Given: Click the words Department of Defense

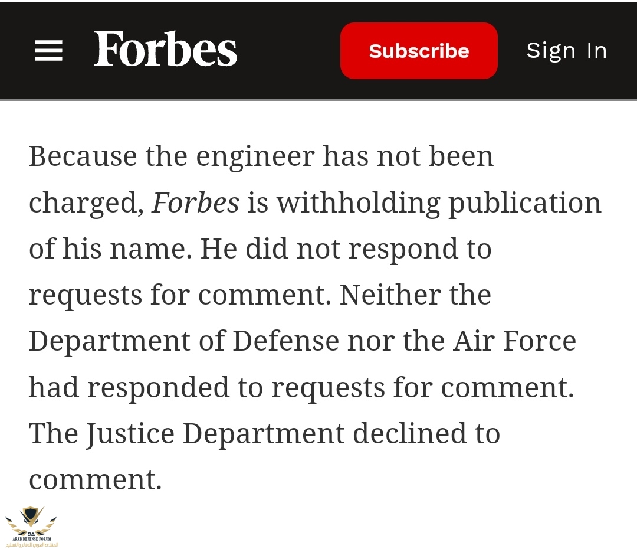Looking at the screenshot, I should point(184,341).
